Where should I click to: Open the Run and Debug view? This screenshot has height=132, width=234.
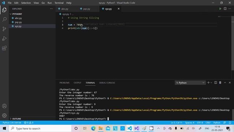(4, 38)
